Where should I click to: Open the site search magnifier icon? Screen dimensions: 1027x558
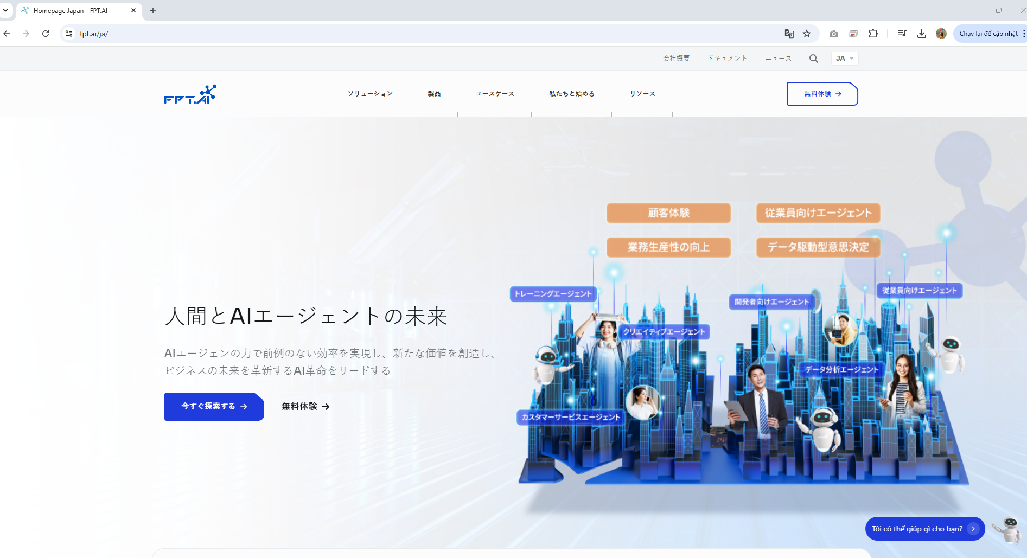coord(813,59)
